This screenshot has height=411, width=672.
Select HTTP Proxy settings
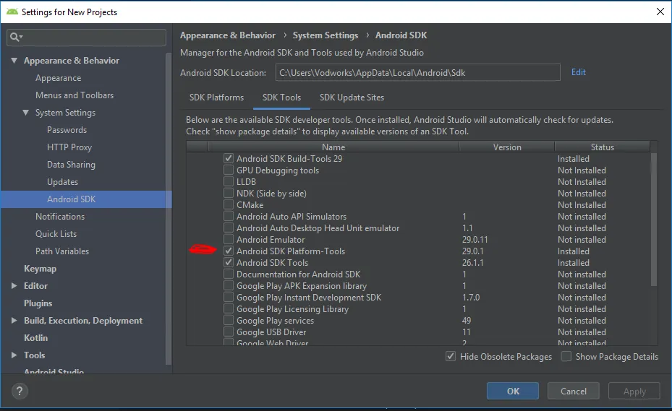point(69,147)
